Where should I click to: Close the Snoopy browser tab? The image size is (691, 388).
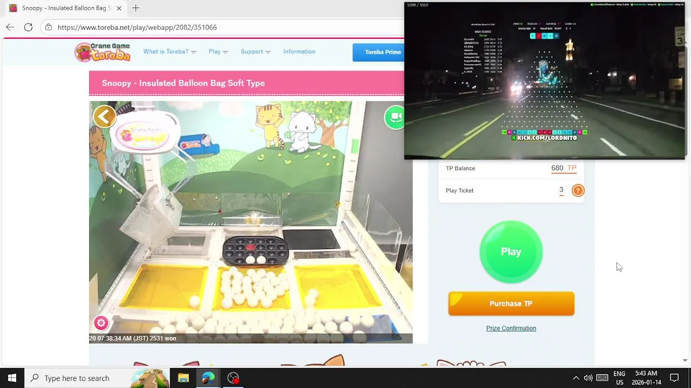(119, 8)
